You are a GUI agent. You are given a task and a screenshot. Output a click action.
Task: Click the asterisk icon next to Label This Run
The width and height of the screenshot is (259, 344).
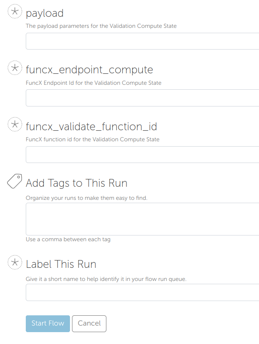tap(15, 262)
